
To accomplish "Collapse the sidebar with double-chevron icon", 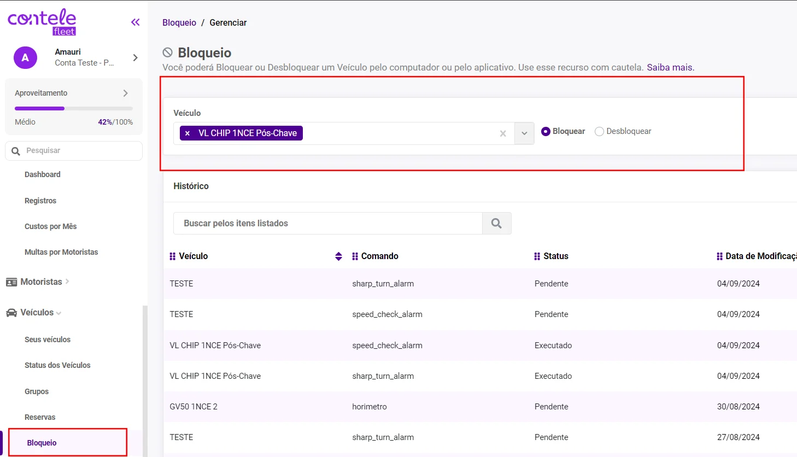I will pos(135,22).
